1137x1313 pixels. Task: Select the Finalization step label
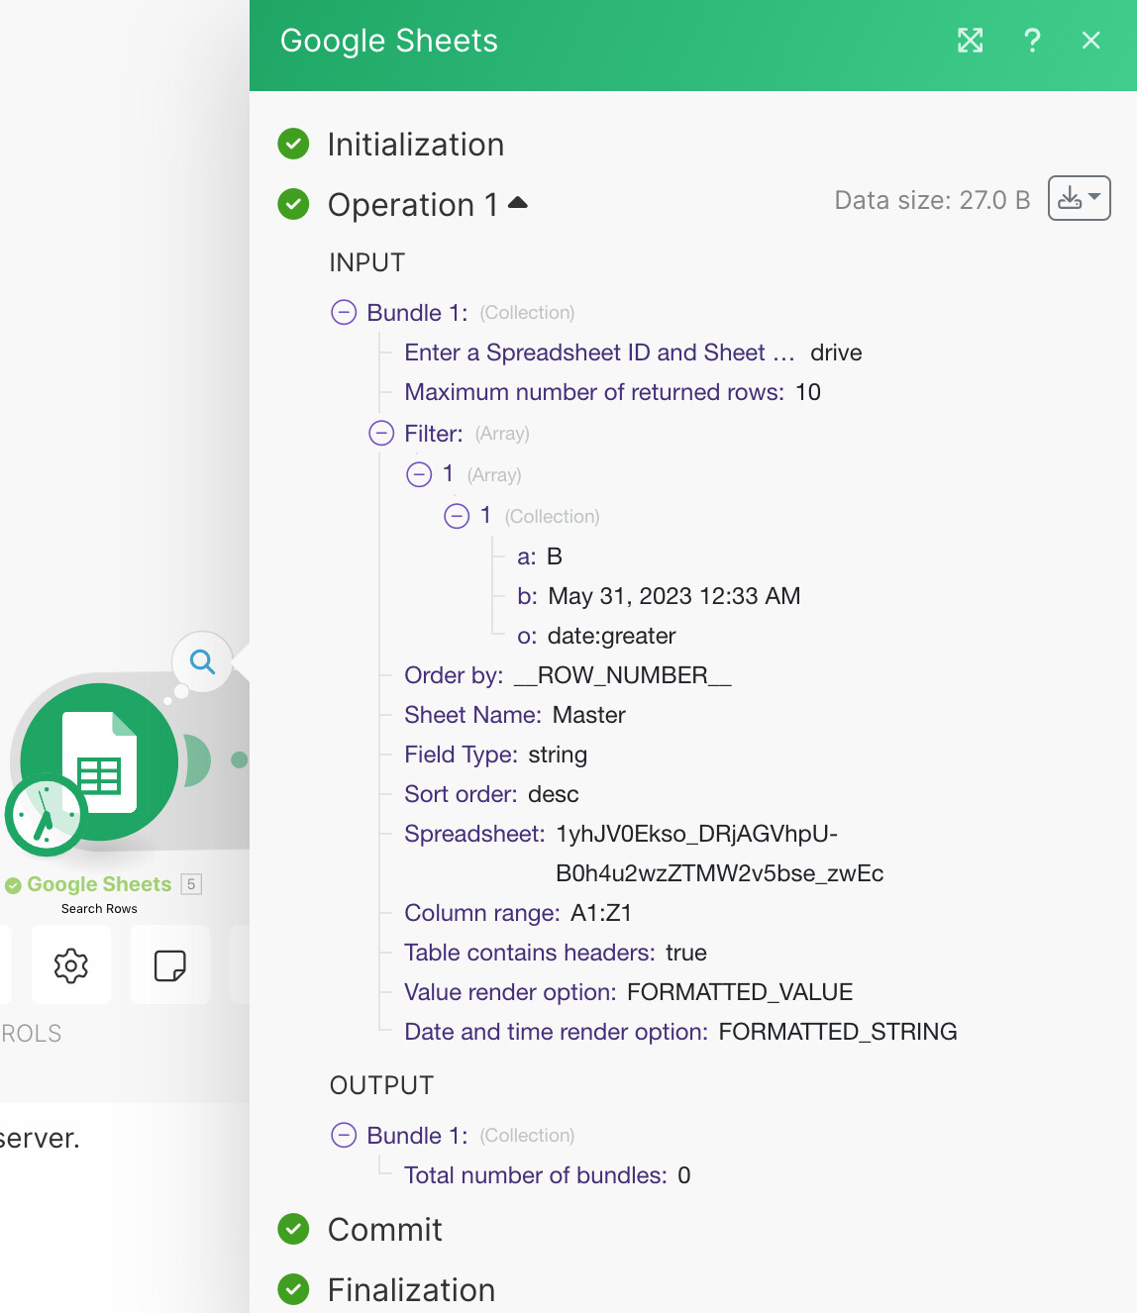coord(412,1290)
